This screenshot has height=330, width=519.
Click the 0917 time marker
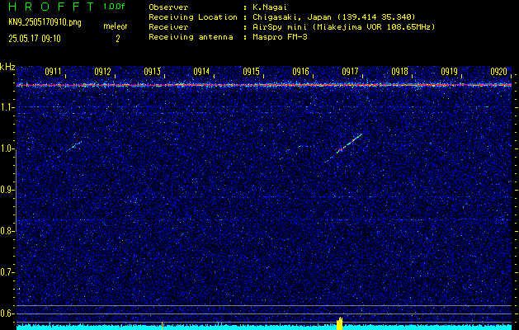point(350,71)
